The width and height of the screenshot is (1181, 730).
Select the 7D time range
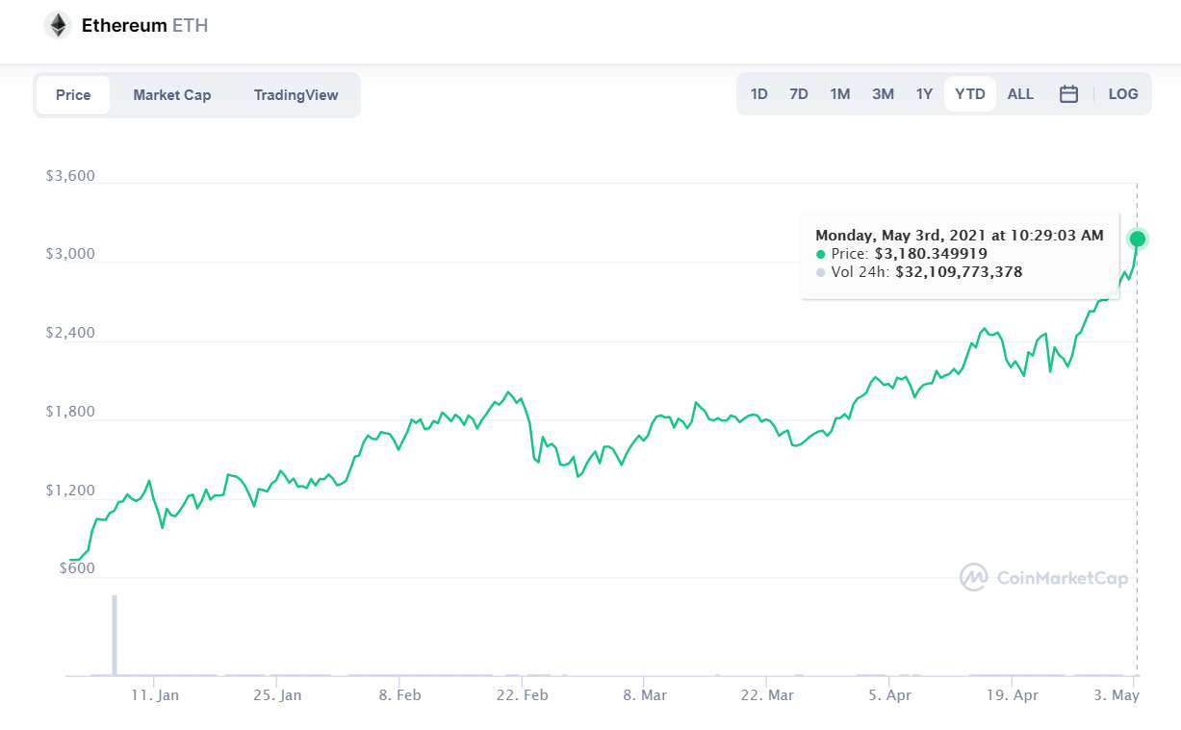pyautogui.click(x=798, y=94)
